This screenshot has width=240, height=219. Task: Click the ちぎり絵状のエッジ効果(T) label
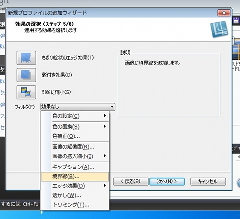point(68,58)
